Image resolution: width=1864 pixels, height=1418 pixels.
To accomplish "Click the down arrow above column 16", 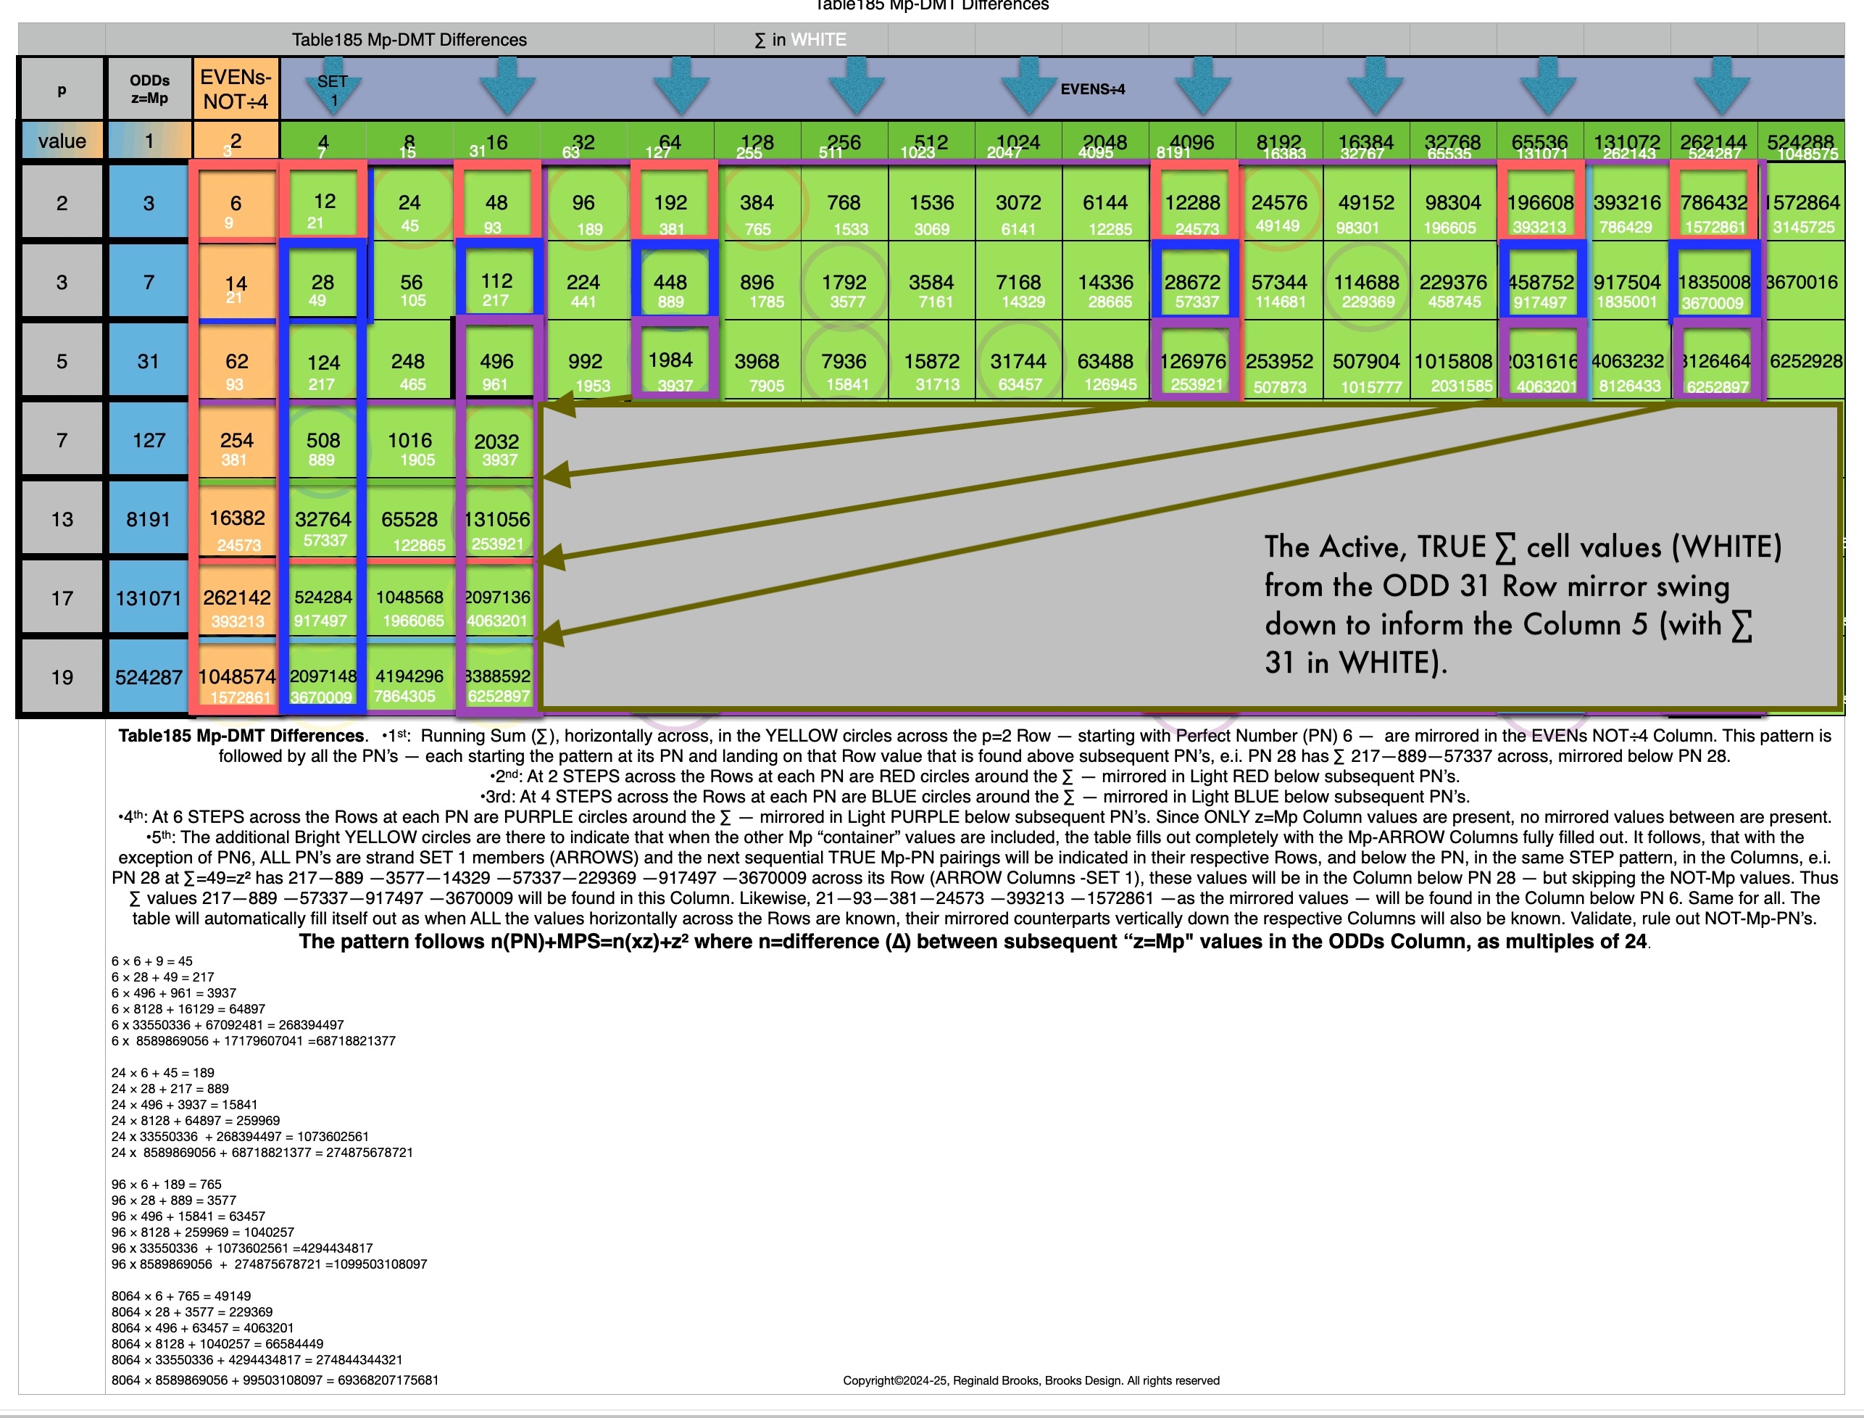I will click(x=507, y=87).
